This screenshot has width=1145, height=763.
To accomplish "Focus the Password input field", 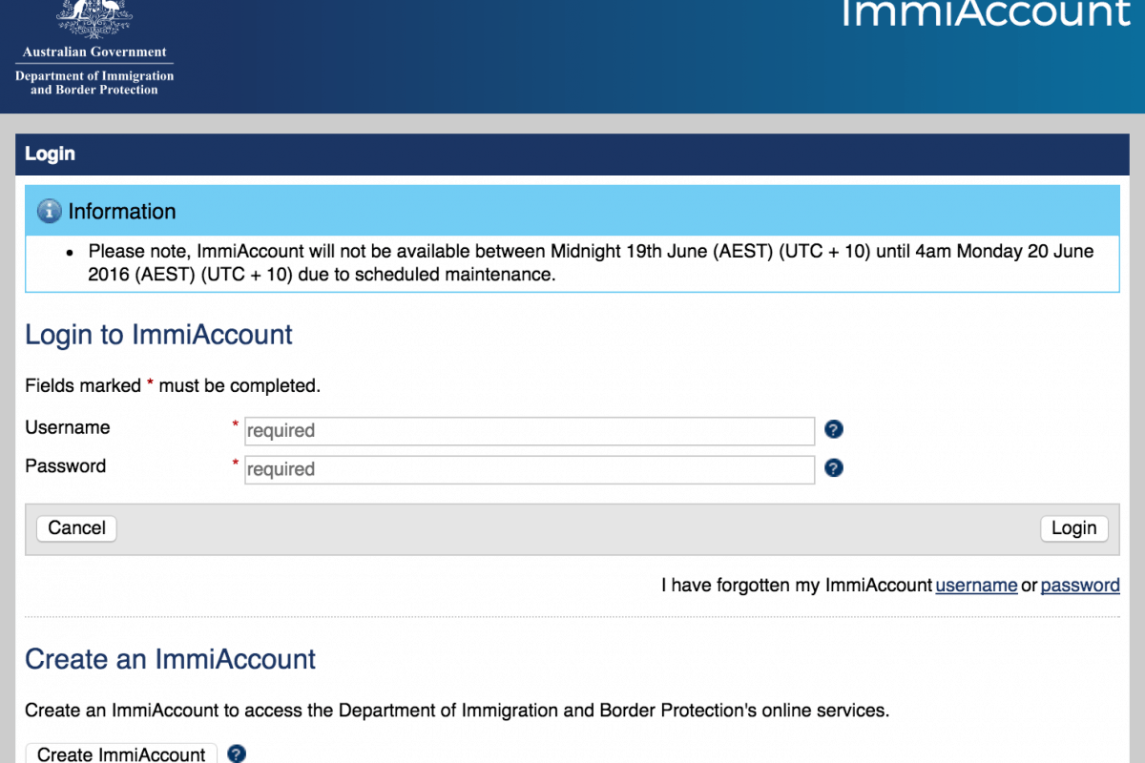I will 530,469.
